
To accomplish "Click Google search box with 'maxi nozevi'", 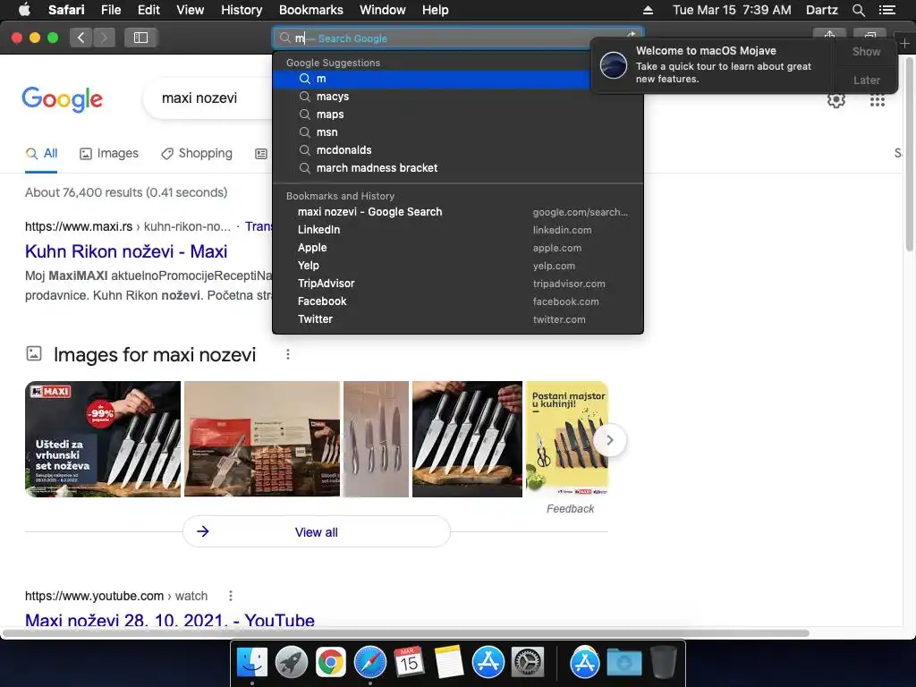I will pyautogui.click(x=208, y=98).
